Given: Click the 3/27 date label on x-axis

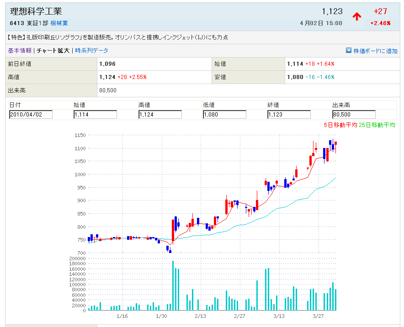Looking at the screenshot, I should click(x=318, y=316).
